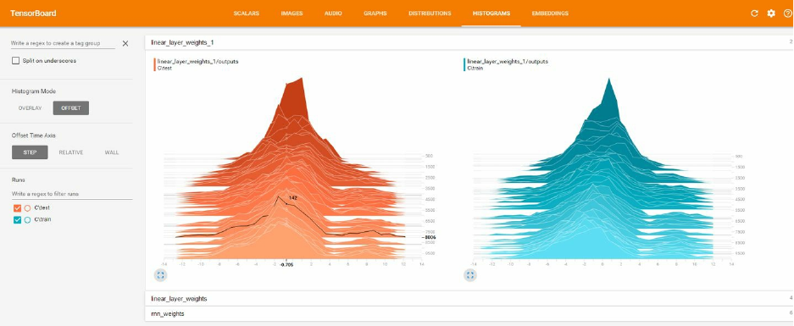Switch to the Scalars tab
Image resolution: width=794 pixels, height=326 pixels.
[x=247, y=14]
